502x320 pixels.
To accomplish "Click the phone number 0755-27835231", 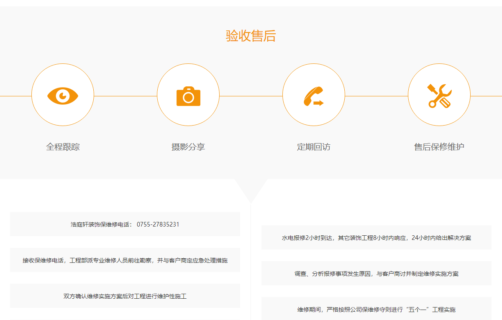I will point(159,224).
